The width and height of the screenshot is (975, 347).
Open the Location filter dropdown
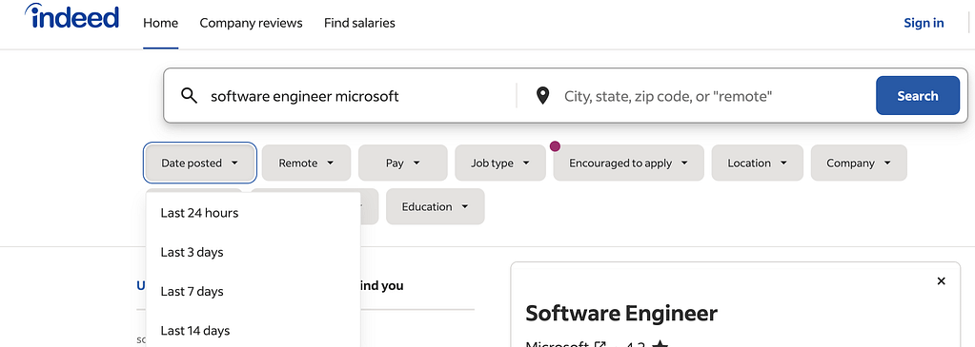pos(758,163)
